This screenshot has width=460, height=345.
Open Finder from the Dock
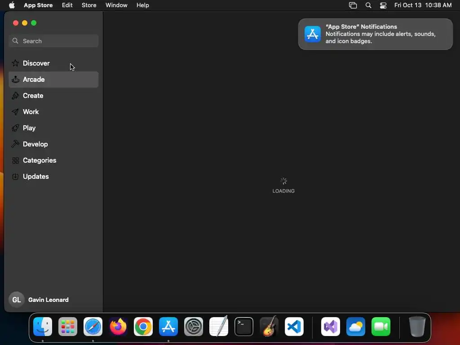point(43,327)
